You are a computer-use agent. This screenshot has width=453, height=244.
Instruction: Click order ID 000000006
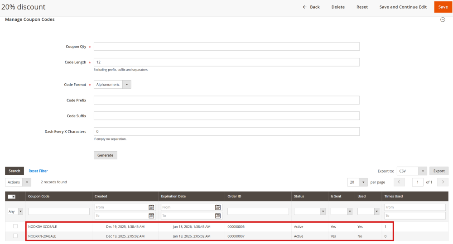coord(236,227)
